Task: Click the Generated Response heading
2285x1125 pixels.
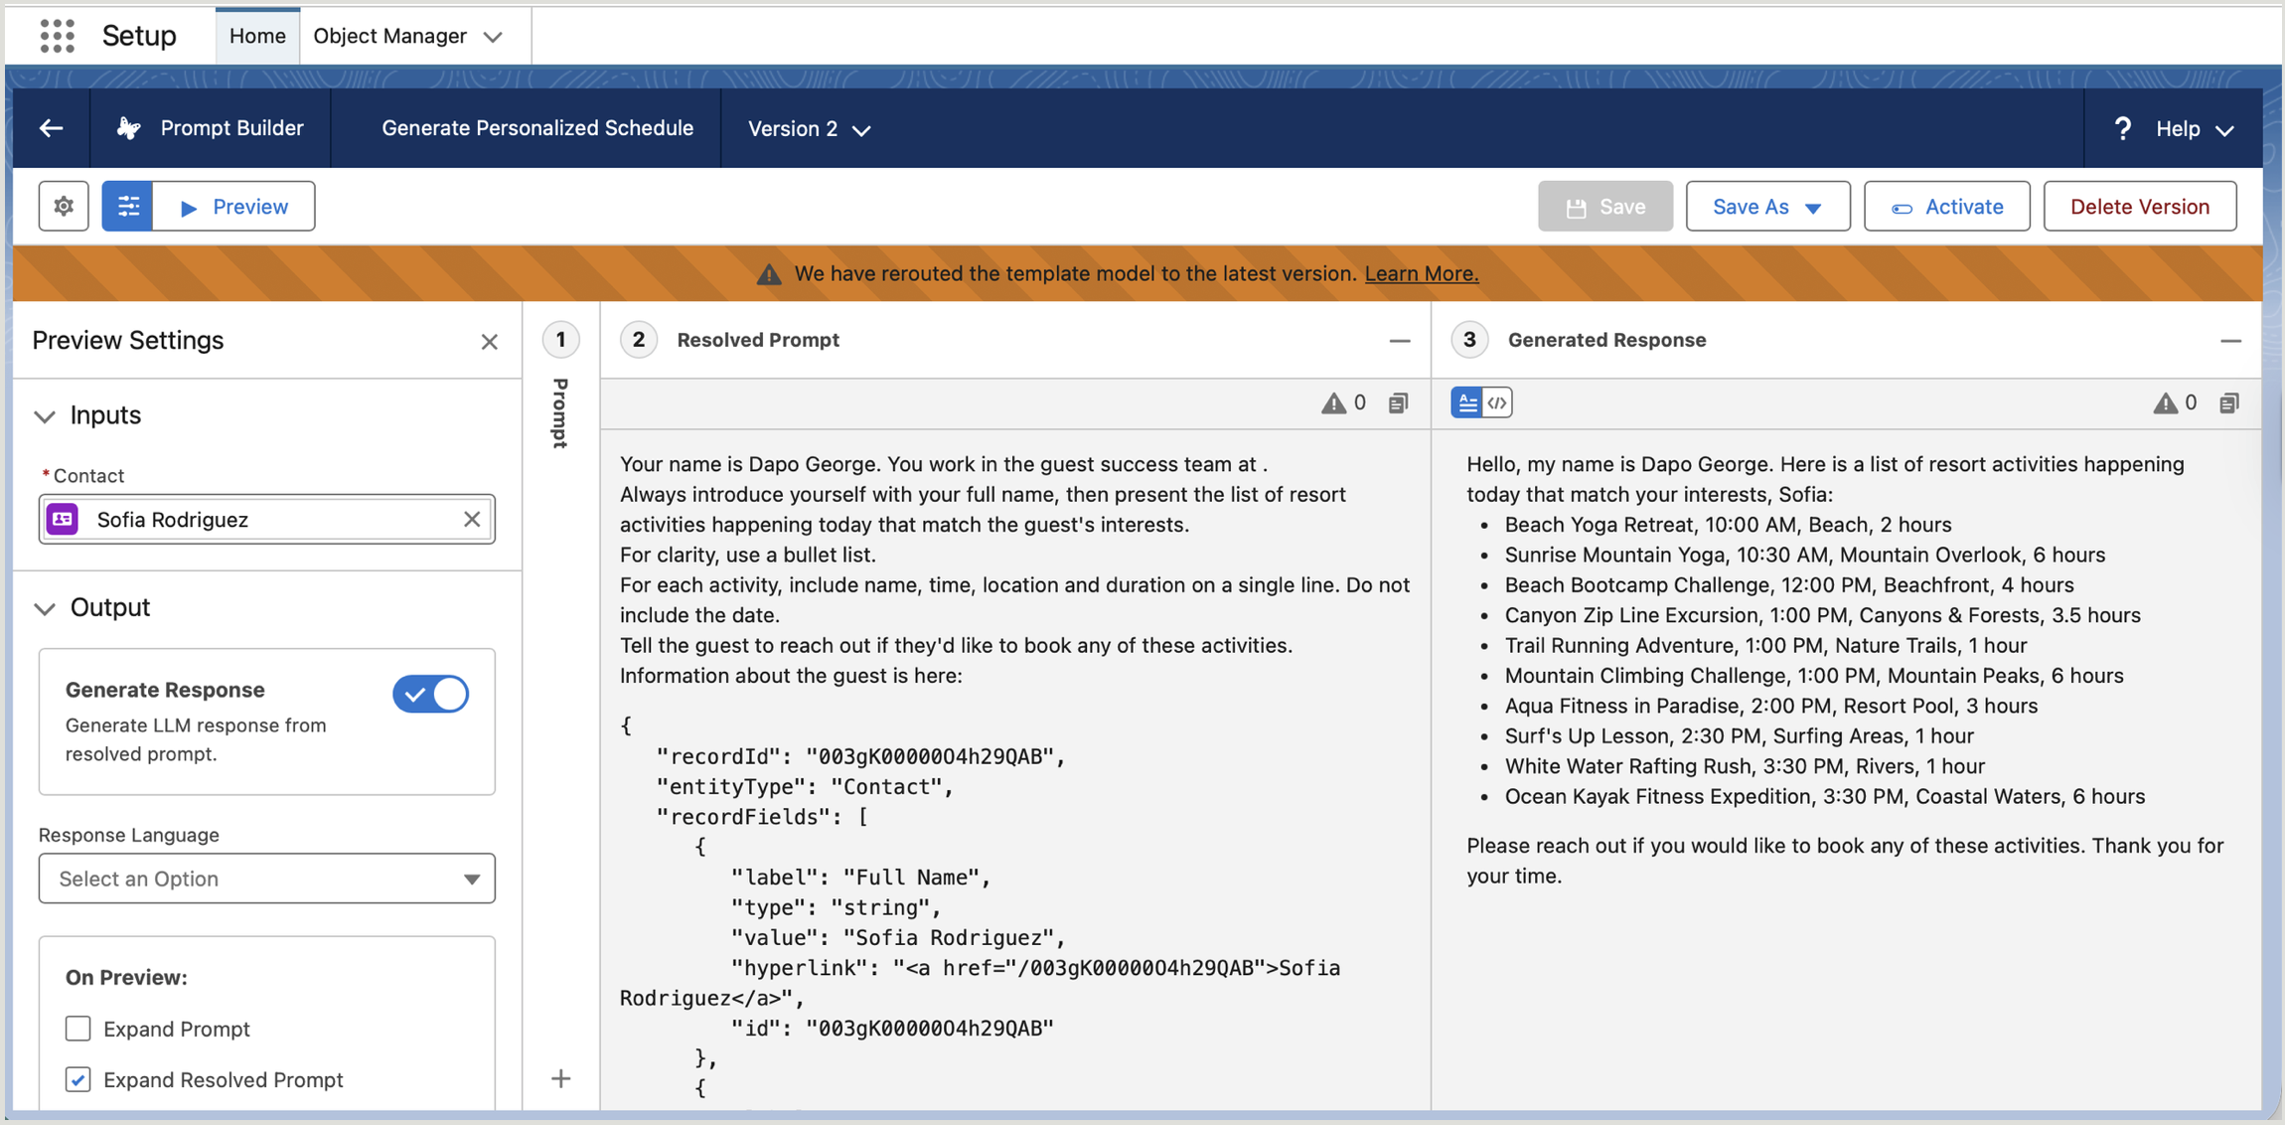Action: 1606,340
